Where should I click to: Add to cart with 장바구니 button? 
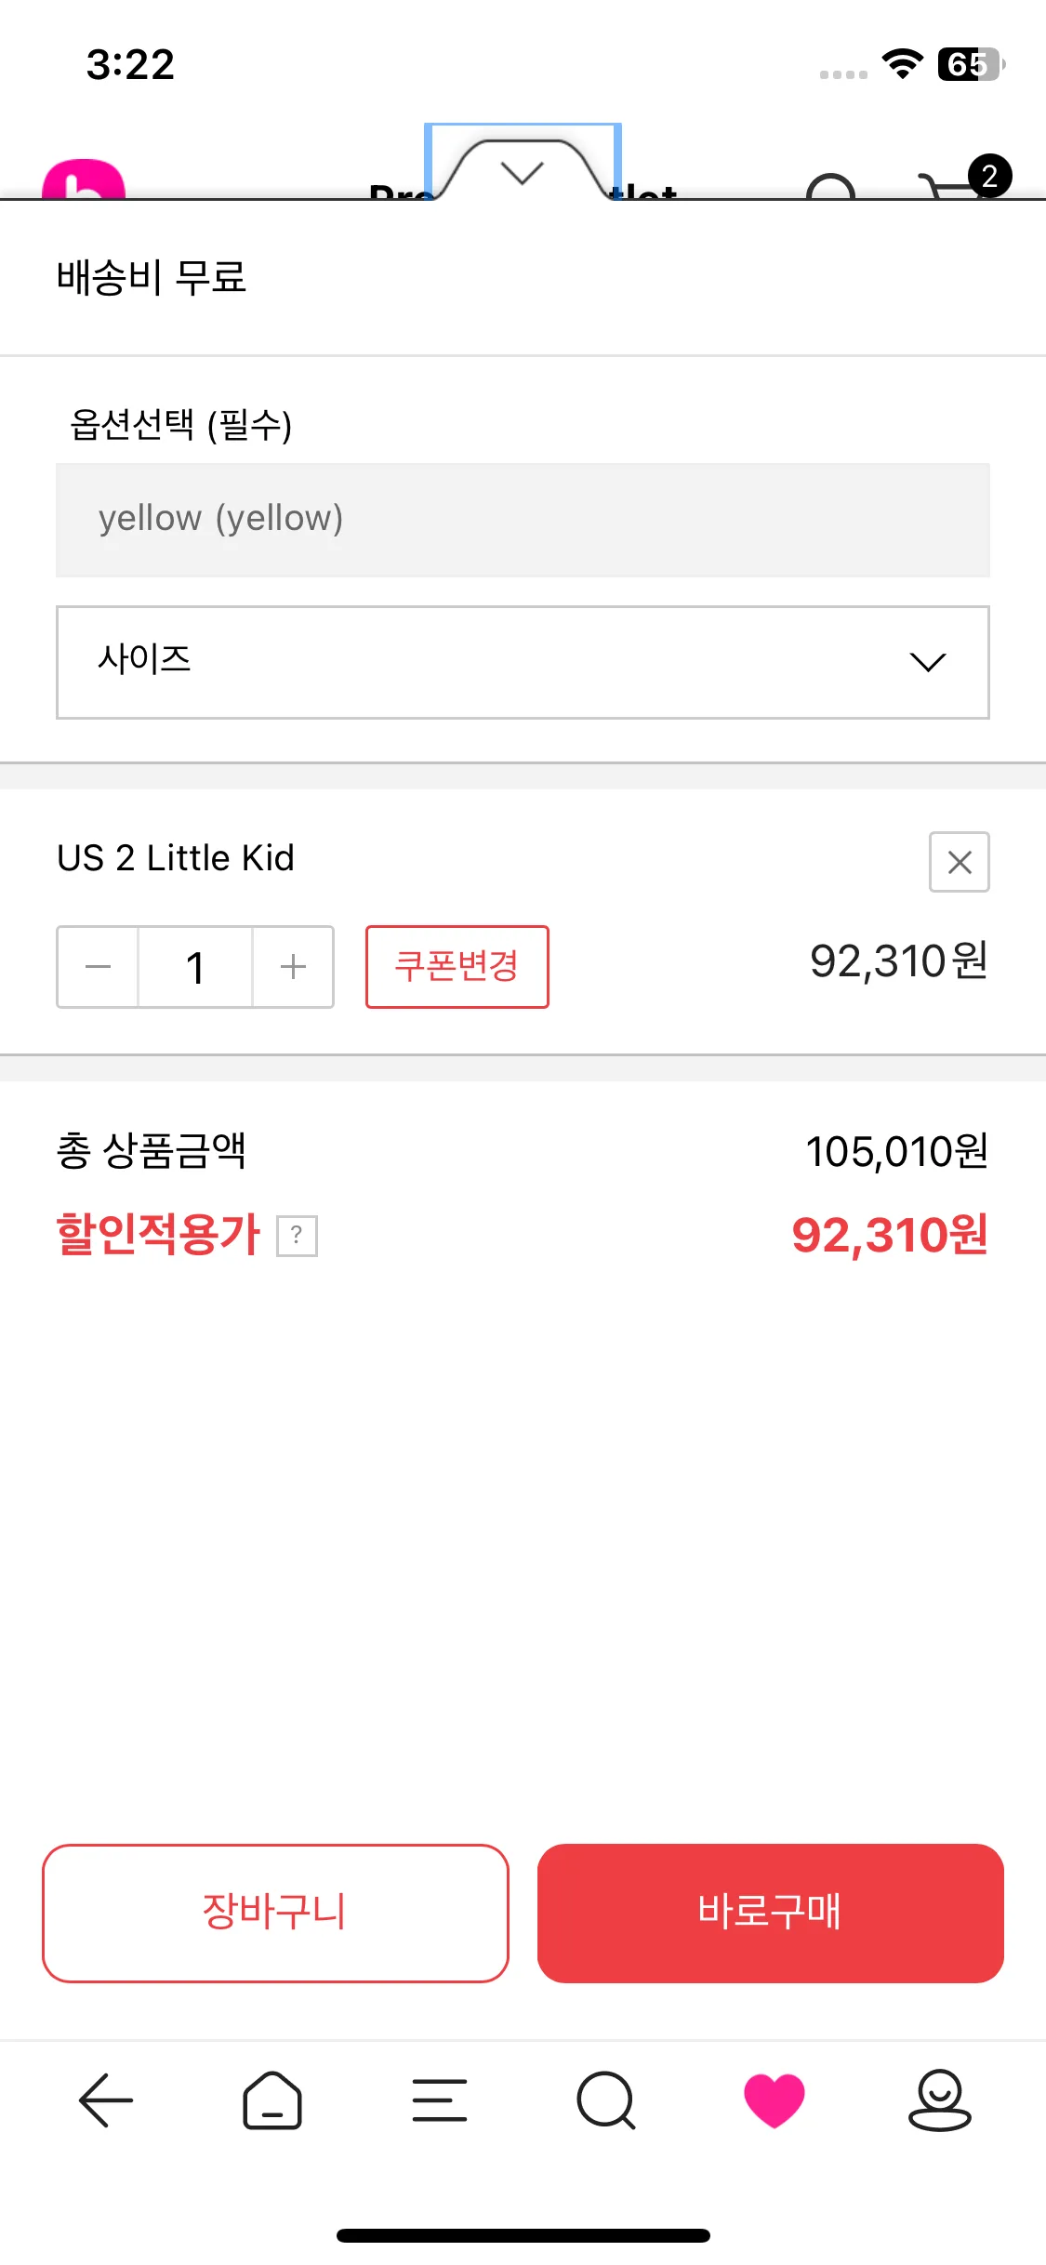pos(275,1913)
